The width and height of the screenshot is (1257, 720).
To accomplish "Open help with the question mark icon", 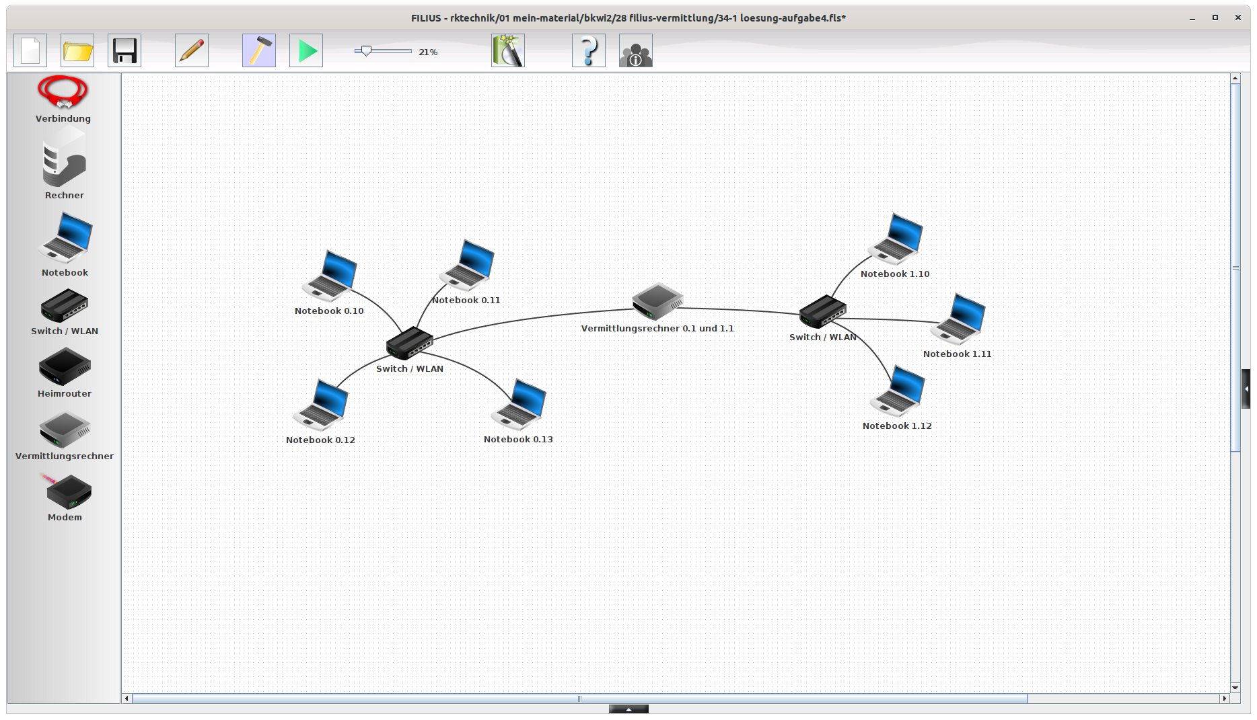I will click(x=589, y=51).
